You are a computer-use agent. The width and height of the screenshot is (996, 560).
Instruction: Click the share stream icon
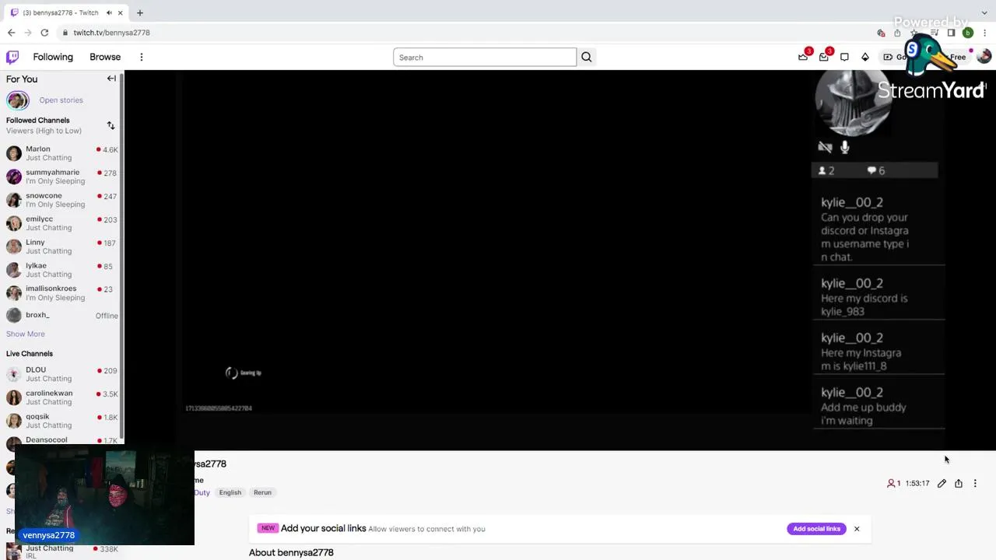tap(959, 483)
